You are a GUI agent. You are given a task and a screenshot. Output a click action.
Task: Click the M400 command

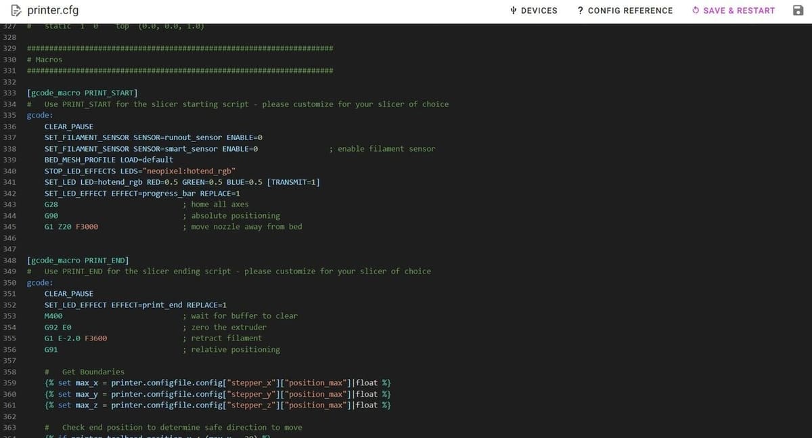(53, 316)
